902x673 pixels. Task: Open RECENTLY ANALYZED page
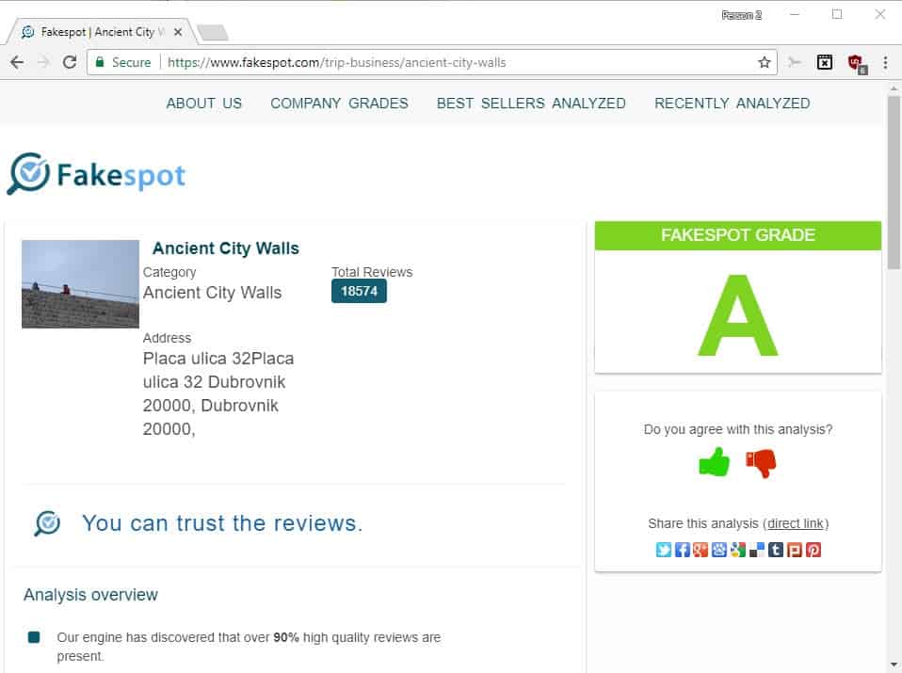(733, 103)
